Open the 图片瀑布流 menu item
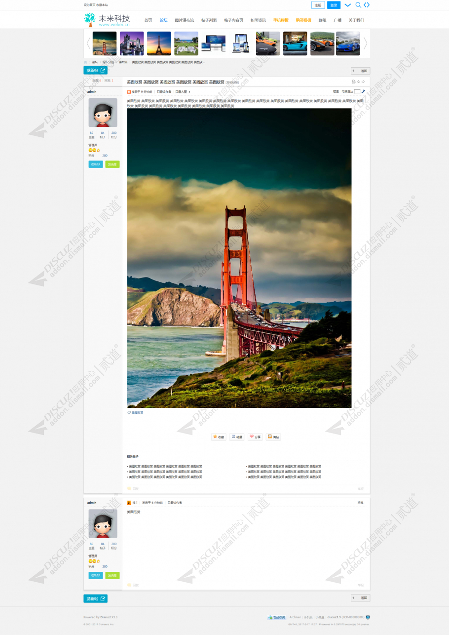 pos(184,20)
